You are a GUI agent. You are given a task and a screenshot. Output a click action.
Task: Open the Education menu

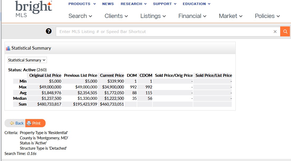pos(196,4)
